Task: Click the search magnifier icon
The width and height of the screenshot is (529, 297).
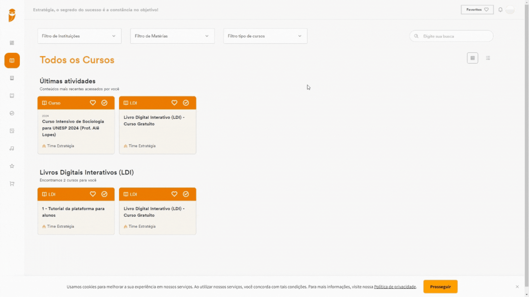Action: [416, 36]
